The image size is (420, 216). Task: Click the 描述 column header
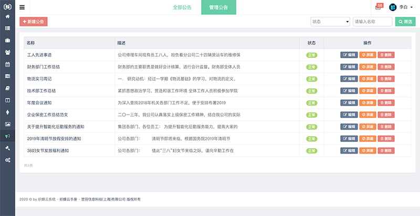point(207,43)
